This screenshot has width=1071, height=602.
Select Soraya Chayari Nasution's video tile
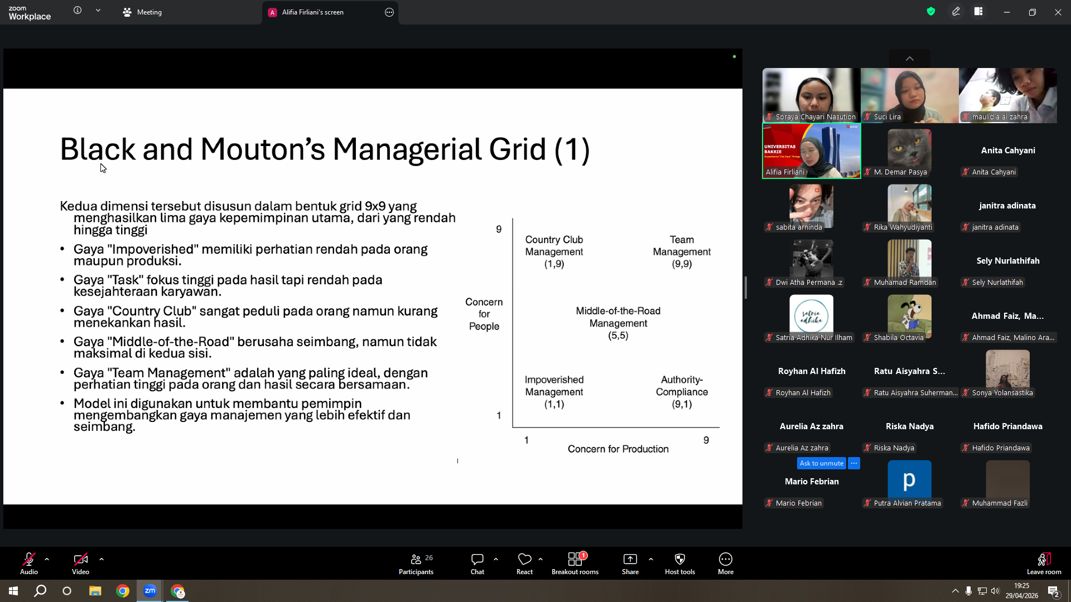pyautogui.click(x=812, y=95)
